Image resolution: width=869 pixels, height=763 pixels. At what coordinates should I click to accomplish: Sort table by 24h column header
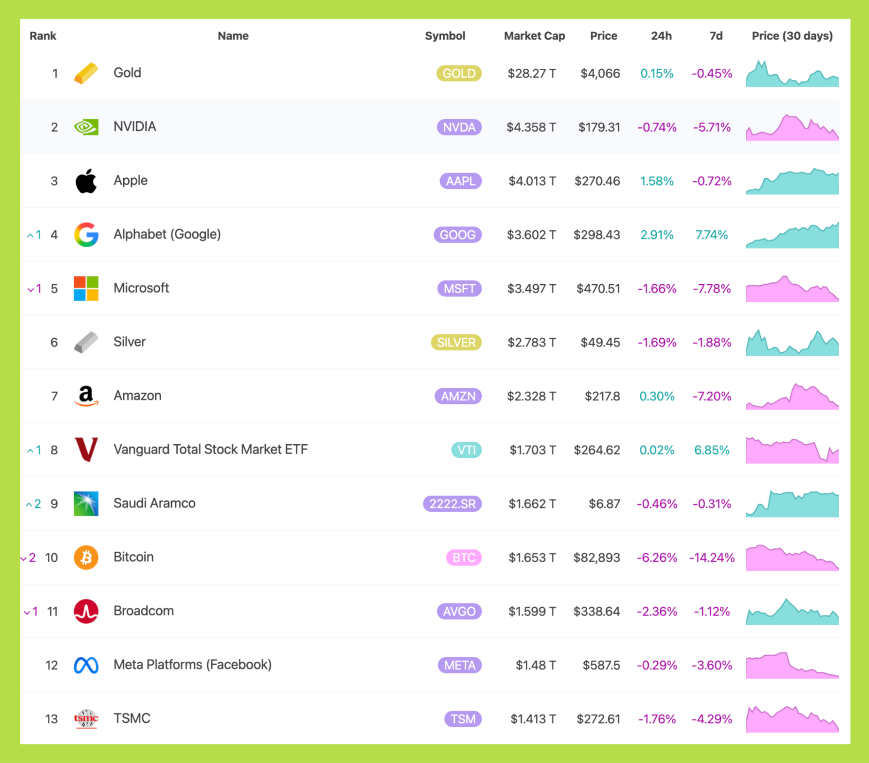(x=661, y=36)
